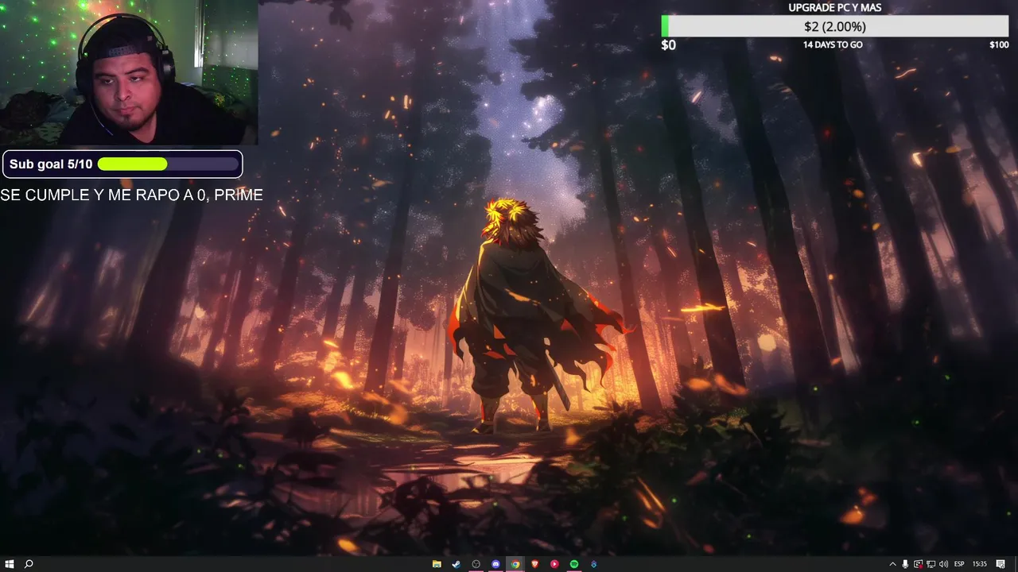Screen dimensions: 1018x572
Task: Click the Show Desktop sliver
Action: (x=1016, y=564)
